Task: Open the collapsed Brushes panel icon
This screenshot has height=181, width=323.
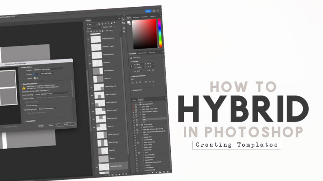Action: click(123, 19)
